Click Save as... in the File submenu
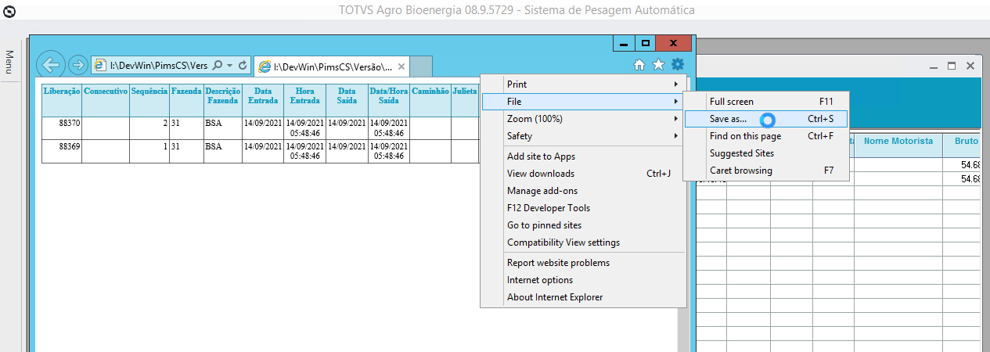990x352 pixels. tap(766, 119)
